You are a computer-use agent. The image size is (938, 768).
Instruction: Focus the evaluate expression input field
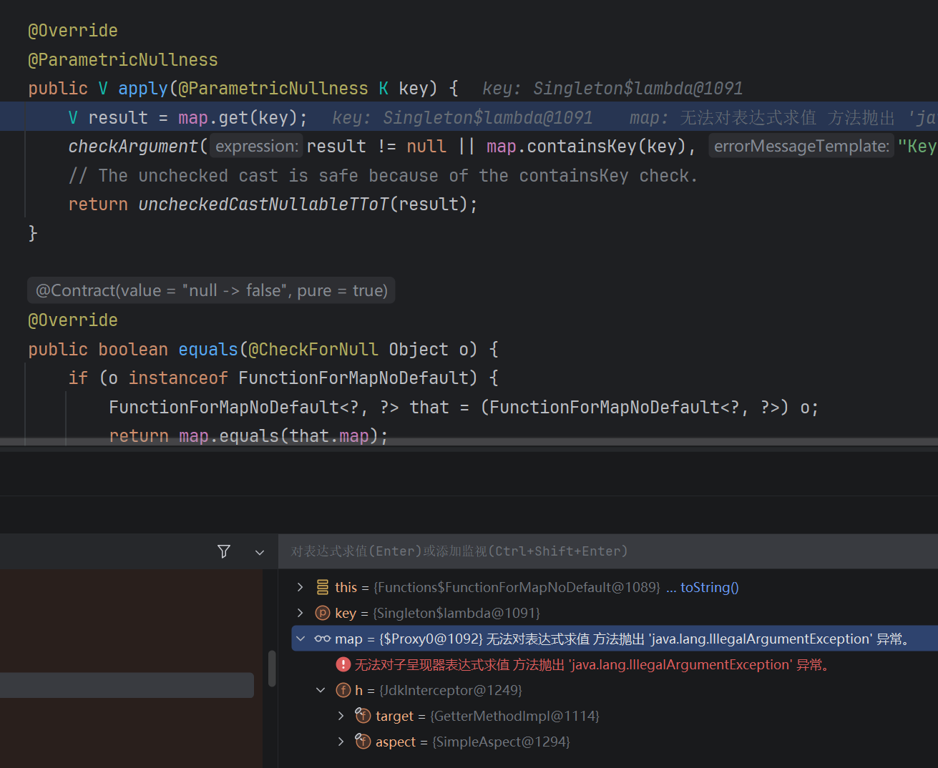click(x=607, y=551)
